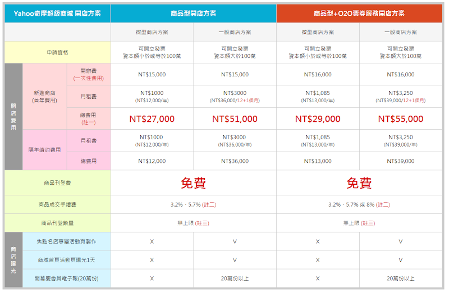This screenshot has width=449, height=292.
Task: Click '無上限 (註三)' under the O2O票券服務 plan
Action: point(359,223)
